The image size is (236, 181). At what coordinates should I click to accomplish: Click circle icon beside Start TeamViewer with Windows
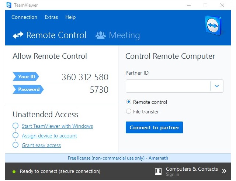pos(15,126)
